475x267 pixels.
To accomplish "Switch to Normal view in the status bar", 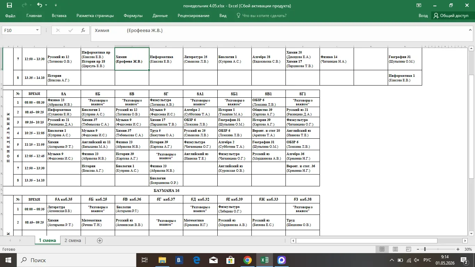I will point(382,249).
